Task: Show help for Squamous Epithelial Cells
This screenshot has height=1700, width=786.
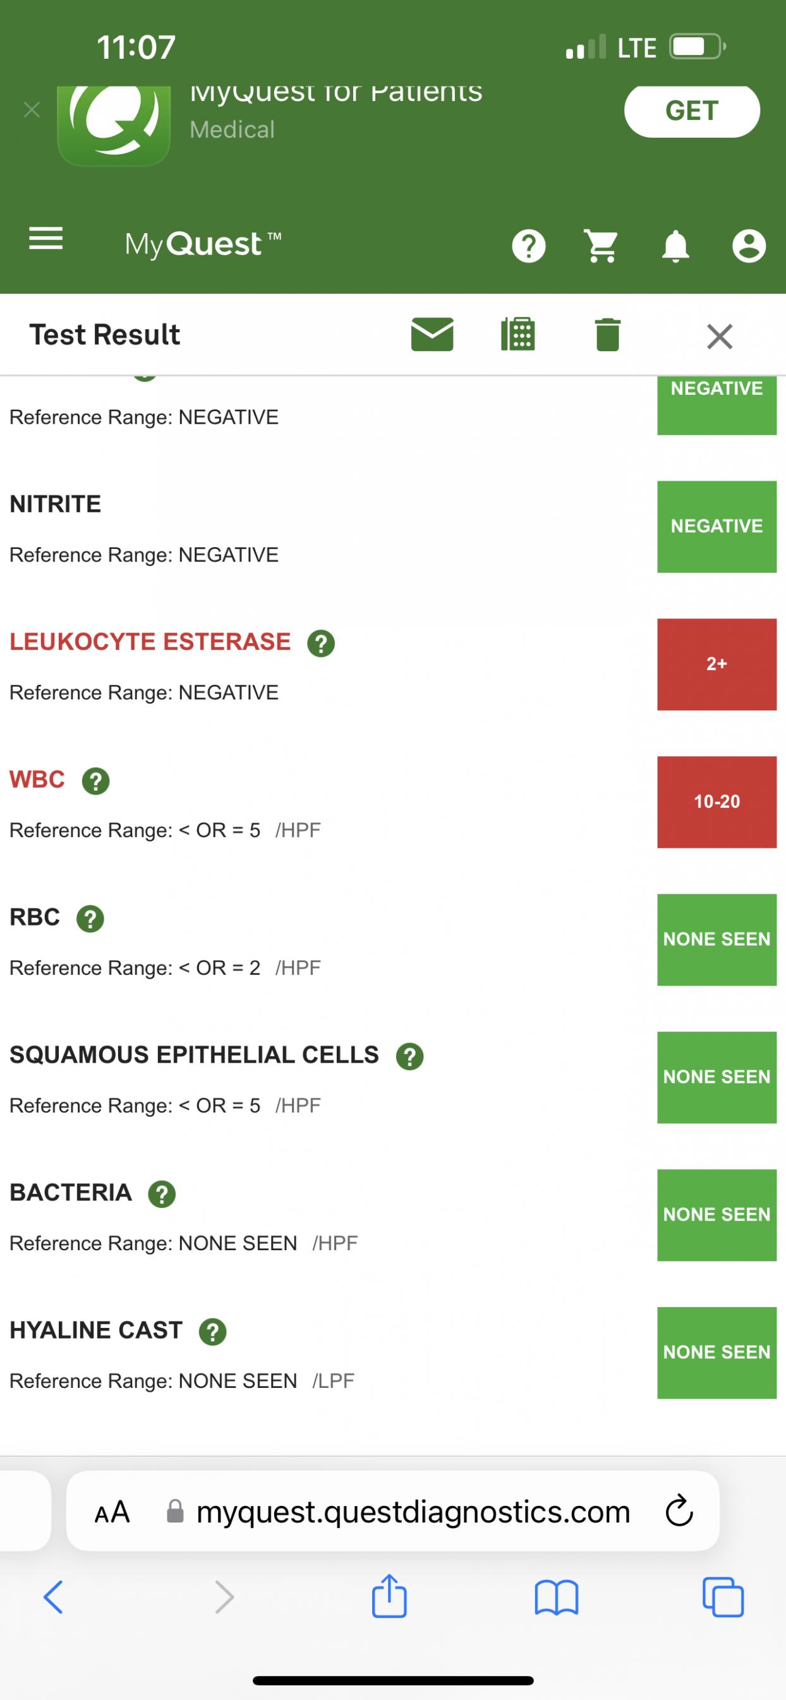Action: point(409,1056)
